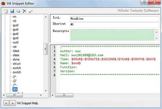Select the #1 snippet in the tree
162x109 pixels.
tap(15, 89)
